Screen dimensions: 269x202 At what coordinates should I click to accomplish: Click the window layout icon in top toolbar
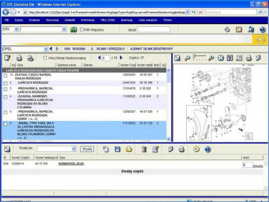pyautogui.click(x=239, y=30)
